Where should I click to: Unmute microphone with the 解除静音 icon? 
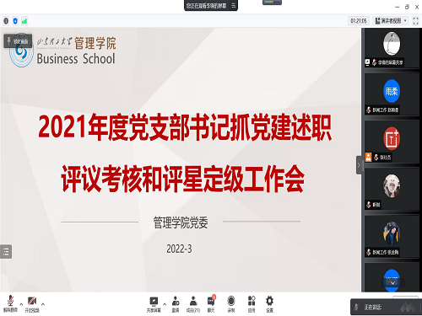tap(10, 303)
